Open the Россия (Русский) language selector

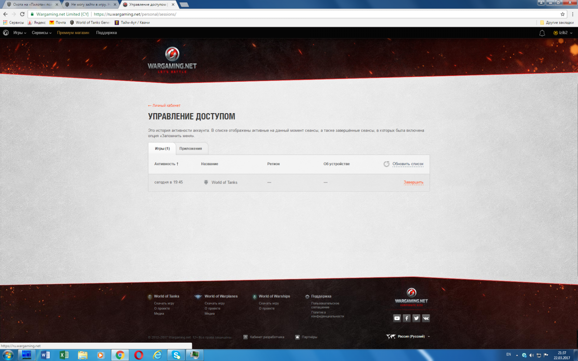click(x=408, y=336)
